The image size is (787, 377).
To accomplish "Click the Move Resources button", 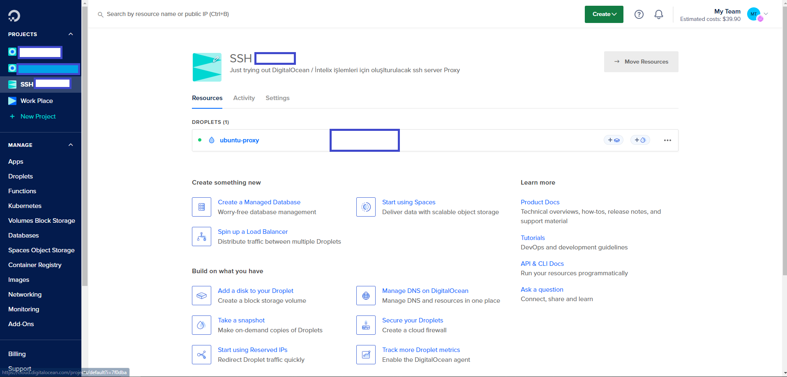I will (641, 62).
